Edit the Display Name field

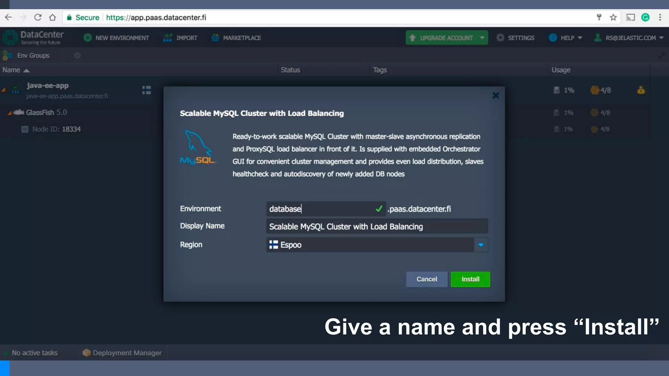point(377,227)
